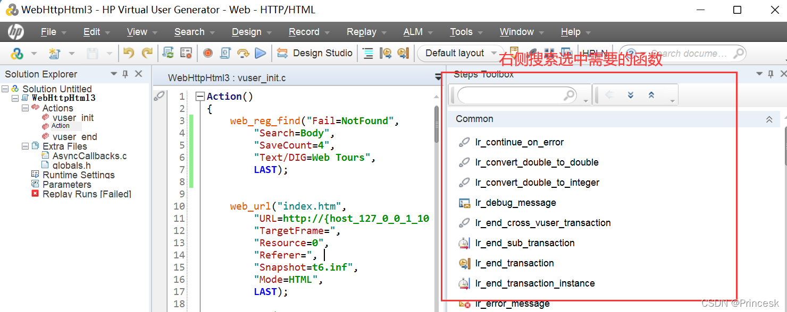Image resolution: width=787 pixels, height=312 pixels.
Task: Switch to WebHttpHtml3 : vuser_init.c tab
Action: tap(227, 78)
